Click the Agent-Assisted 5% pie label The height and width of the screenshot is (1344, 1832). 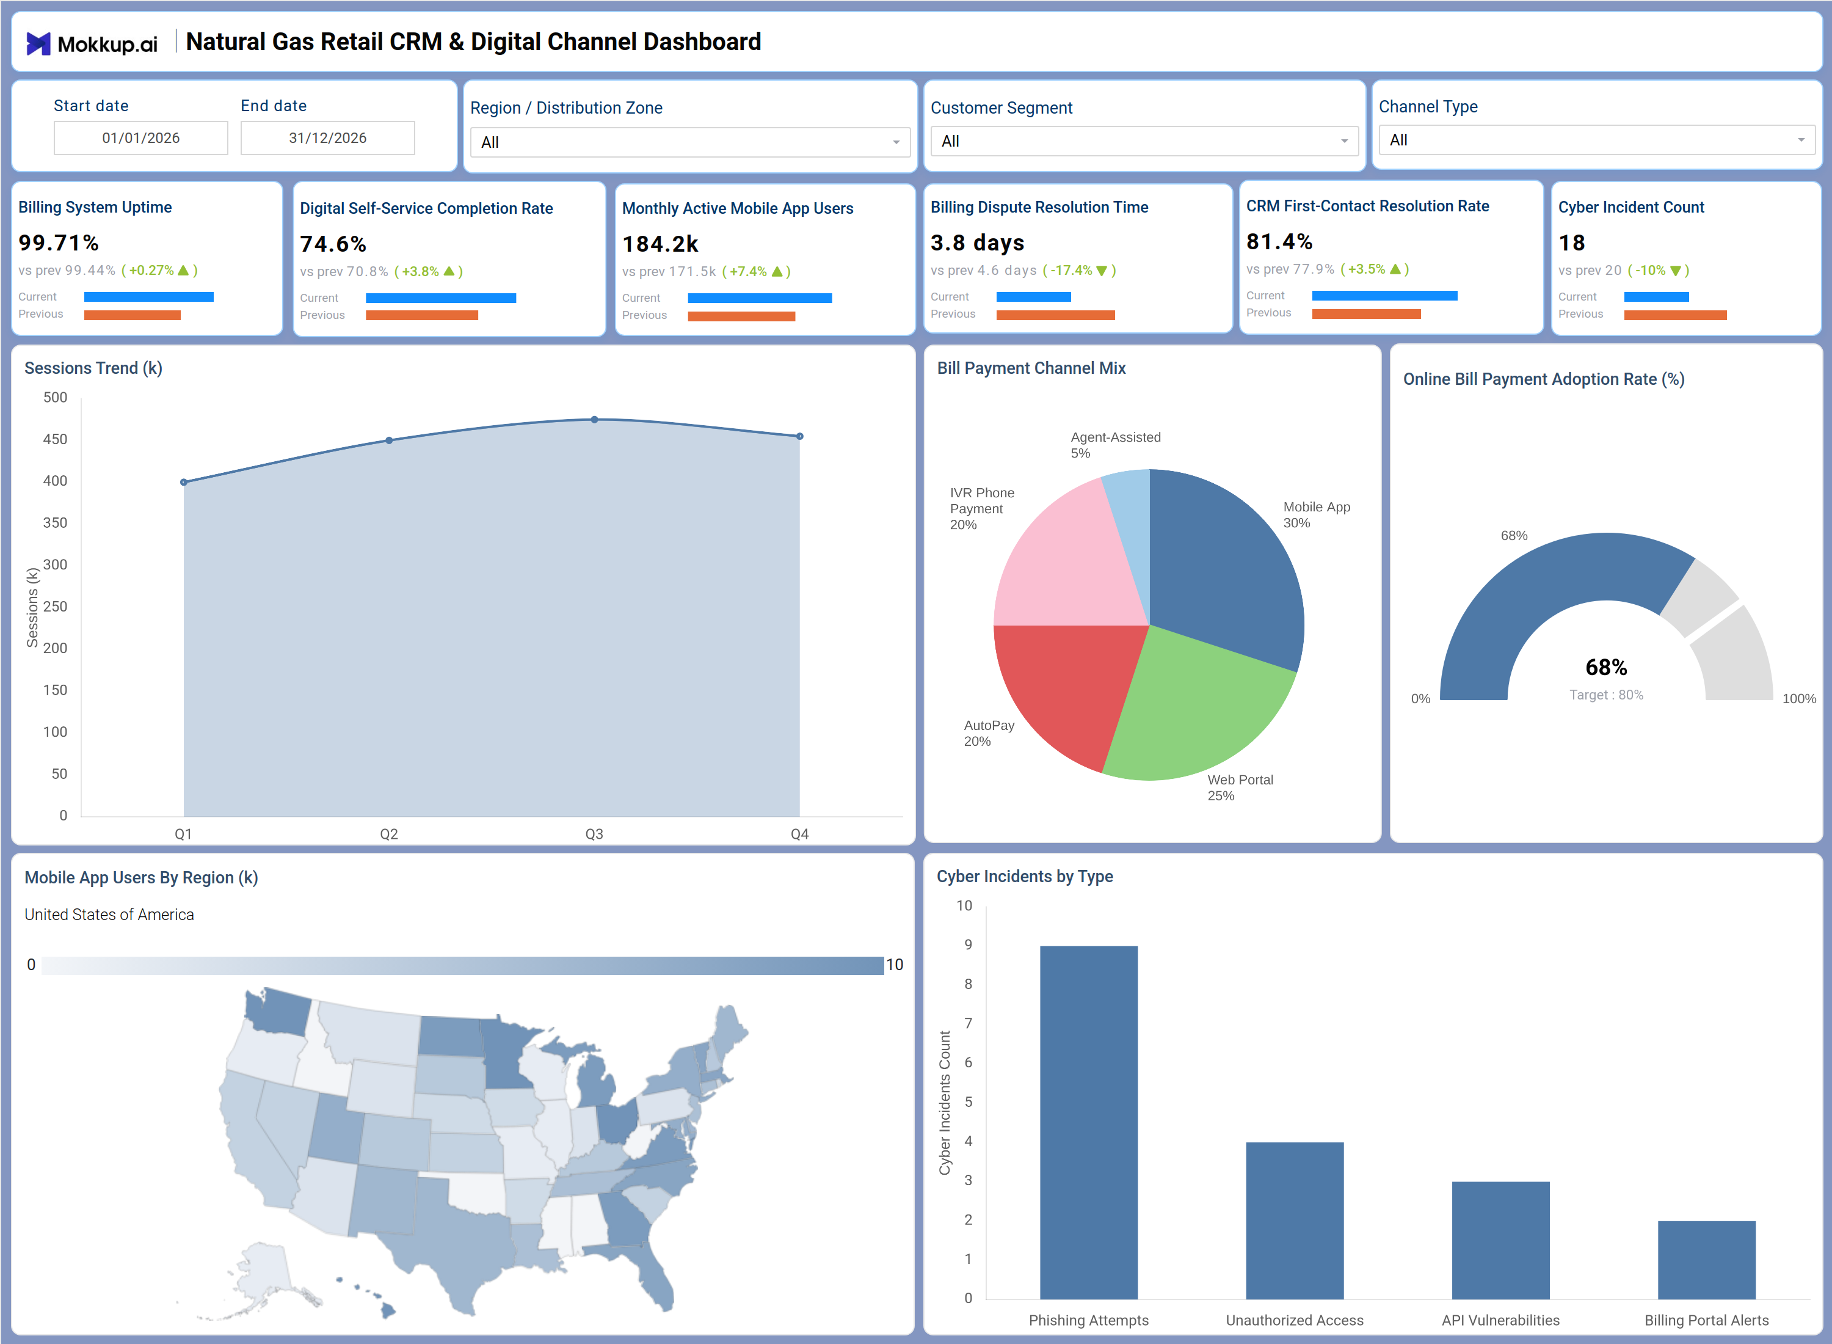click(1116, 445)
